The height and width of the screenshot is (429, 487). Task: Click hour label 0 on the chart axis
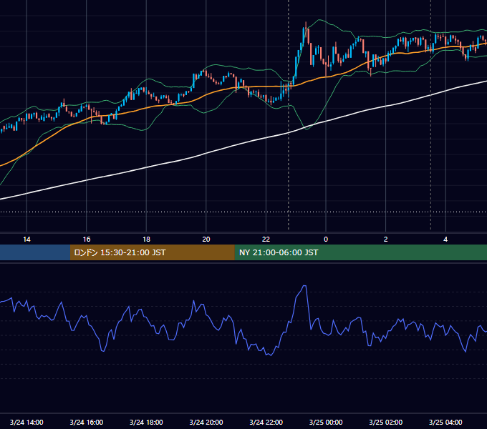pyautogui.click(x=326, y=240)
